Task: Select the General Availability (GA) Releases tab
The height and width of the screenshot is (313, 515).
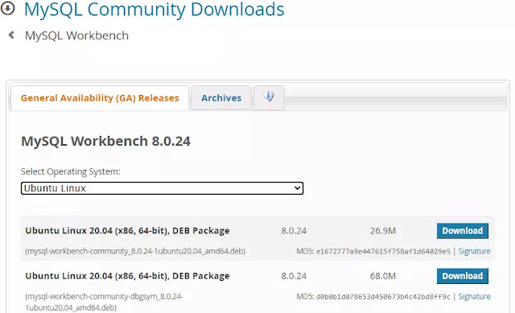Action: (x=100, y=98)
